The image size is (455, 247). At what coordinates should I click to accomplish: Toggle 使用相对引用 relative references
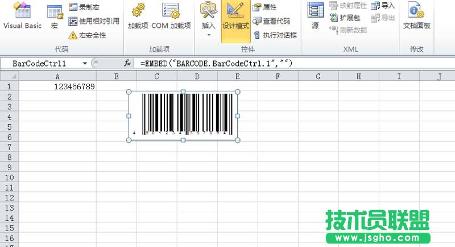click(94, 21)
